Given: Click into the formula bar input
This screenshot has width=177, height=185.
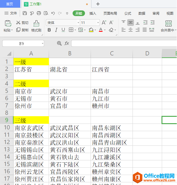Looking at the screenshot, I should coord(124,43).
